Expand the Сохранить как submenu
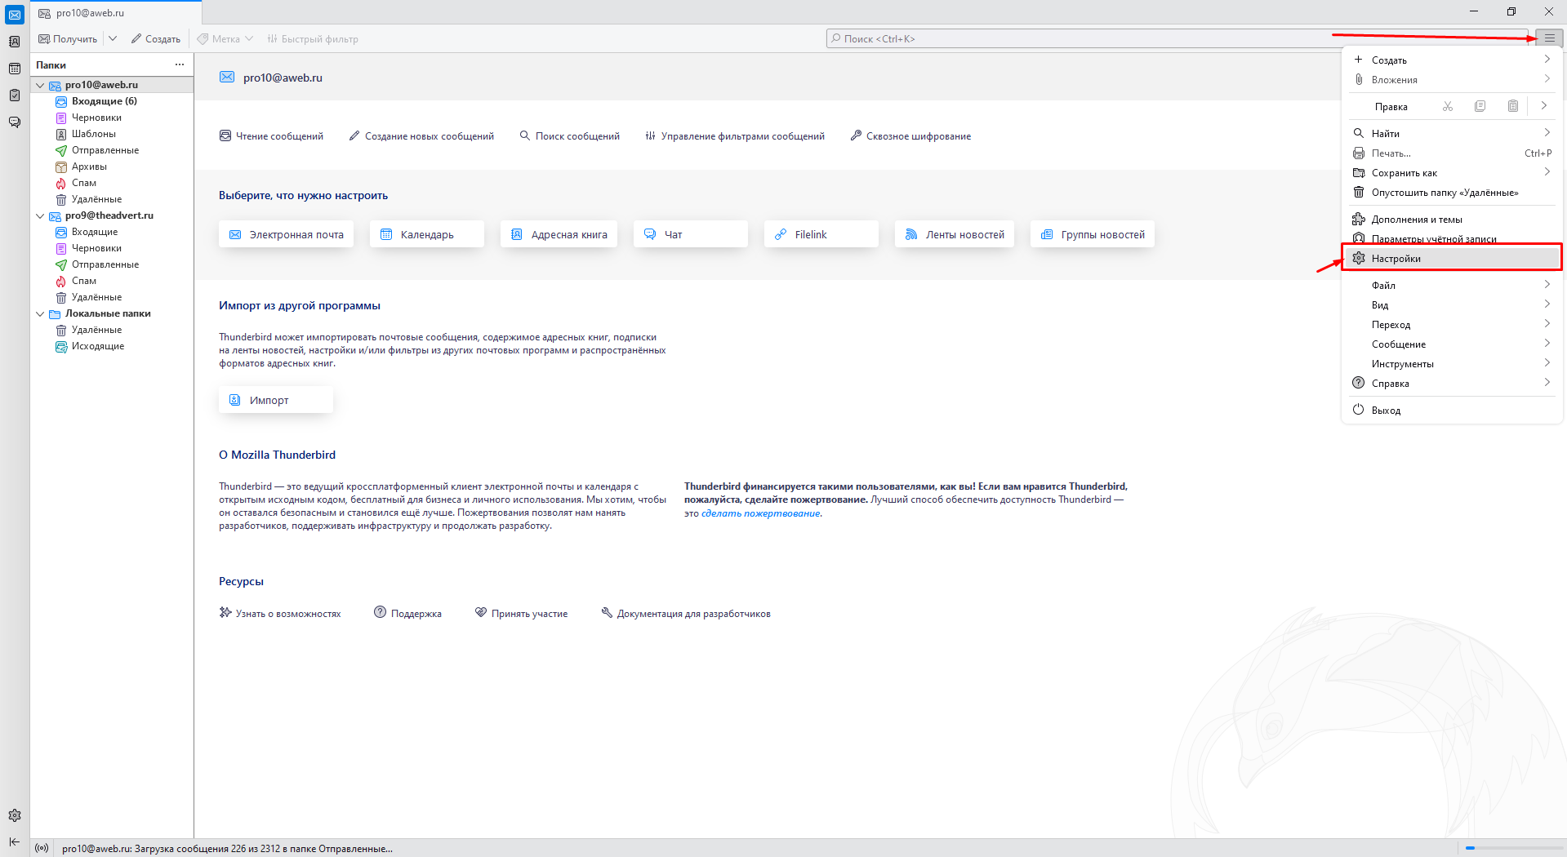1567x857 pixels. [x=1452, y=173]
